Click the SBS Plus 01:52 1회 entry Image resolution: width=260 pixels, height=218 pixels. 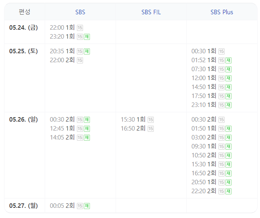(204, 60)
